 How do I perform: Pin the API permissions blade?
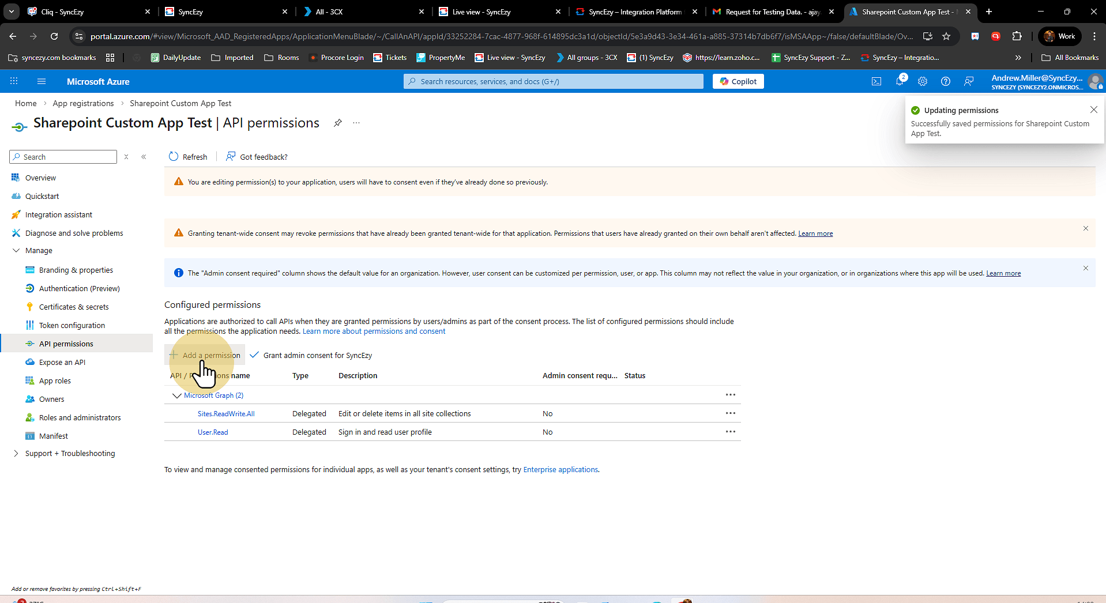(338, 123)
